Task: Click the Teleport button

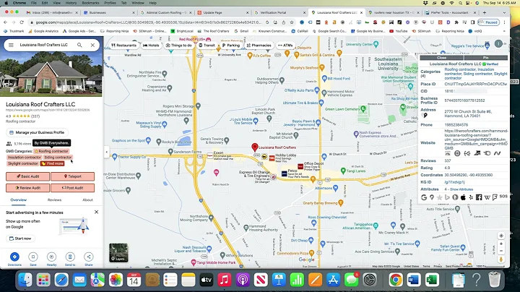Action: coord(73,176)
